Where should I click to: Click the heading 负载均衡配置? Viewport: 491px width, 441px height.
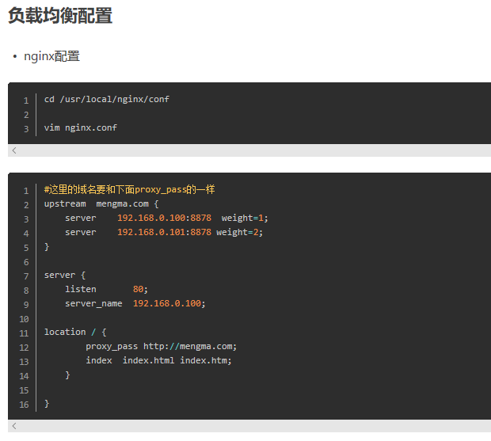point(60,16)
